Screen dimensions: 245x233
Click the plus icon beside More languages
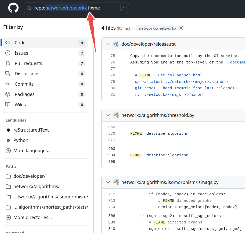pyautogui.click(x=8, y=151)
